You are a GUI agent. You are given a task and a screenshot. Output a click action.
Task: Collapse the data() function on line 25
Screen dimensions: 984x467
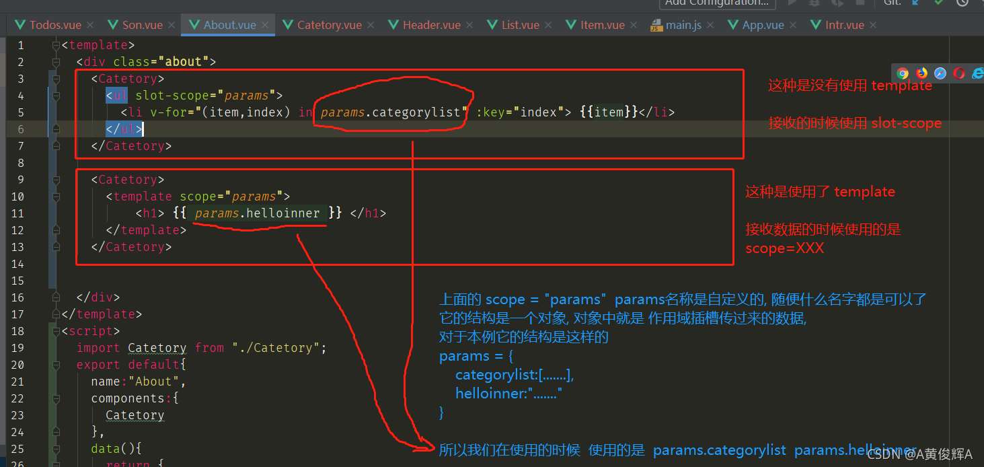pos(56,449)
